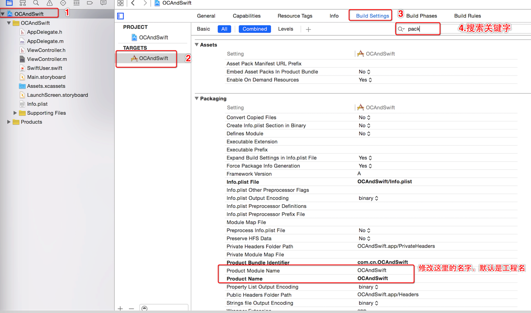Collapse the root OCAndSwift project triangle
The image size is (531, 313).
3,14
